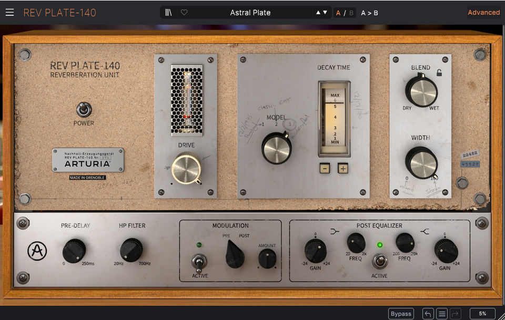Click the undo arrow icon
The width and height of the screenshot is (505, 320).
click(x=428, y=314)
